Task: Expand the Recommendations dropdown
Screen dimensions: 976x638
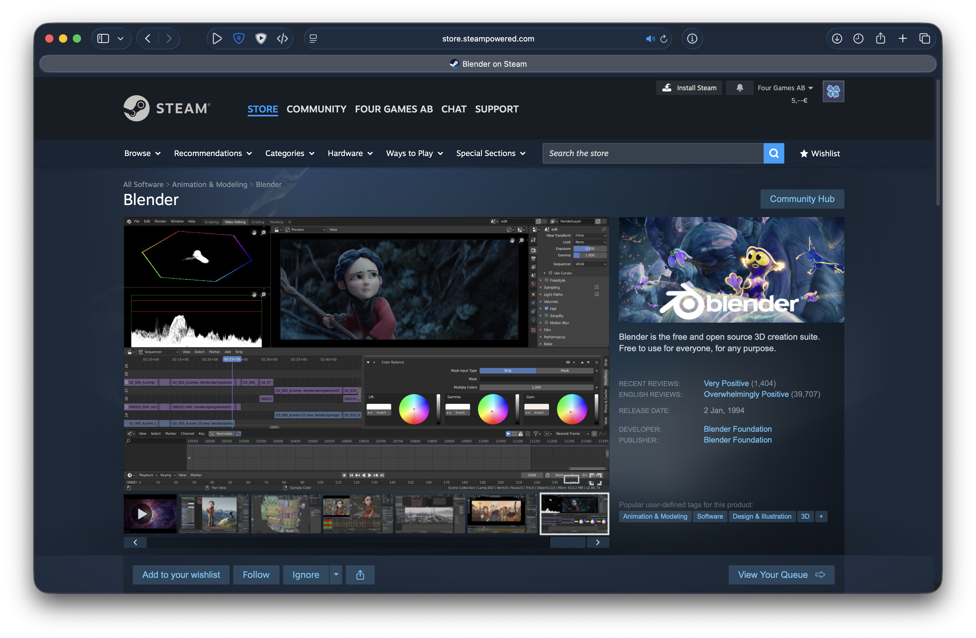Action: [213, 153]
